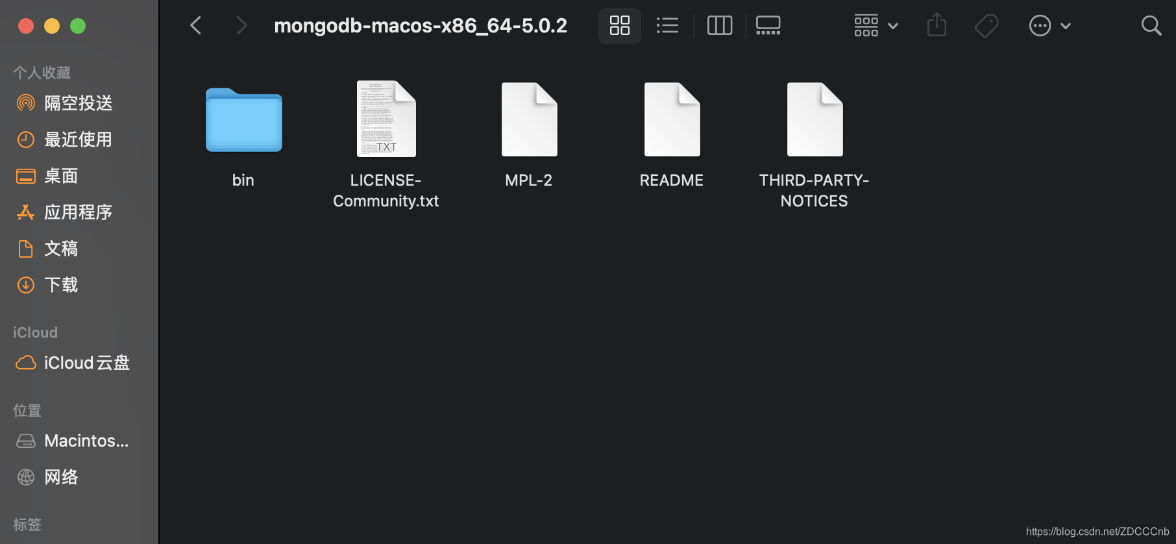
Task: Click the Tags toolbar icon
Action: coord(986,26)
